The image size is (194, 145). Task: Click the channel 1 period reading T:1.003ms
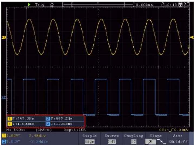point(23,124)
